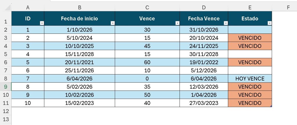Select the VENCIDO cell in row 3
This screenshot has width=297, height=125.
tap(250, 38)
